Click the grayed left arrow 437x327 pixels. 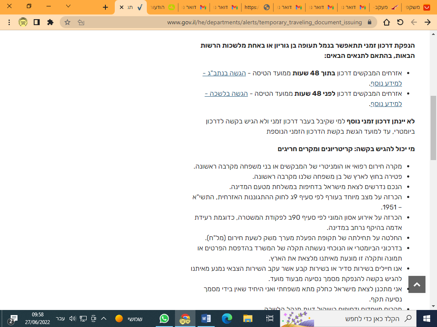(414, 22)
